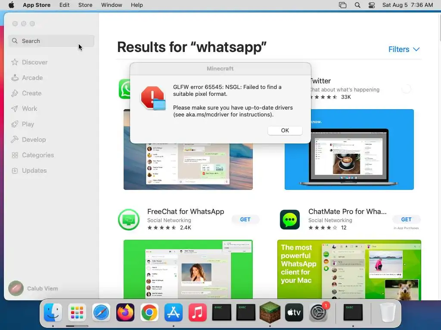Click the Search field in the App Store sidebar
The width and height of the screenshot is (441, 330).
51,41
